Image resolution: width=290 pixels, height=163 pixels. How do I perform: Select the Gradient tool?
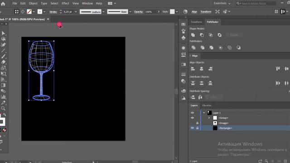tap(3, 85)
